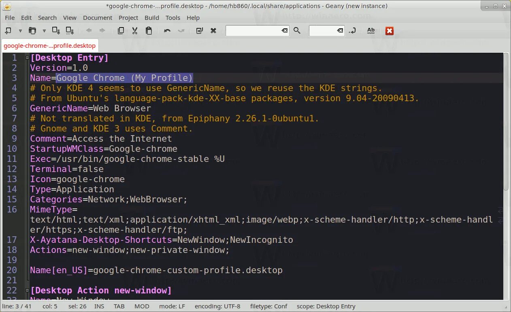
Task: Create a new file with the toolbar icon
Action: pos(8,31)
